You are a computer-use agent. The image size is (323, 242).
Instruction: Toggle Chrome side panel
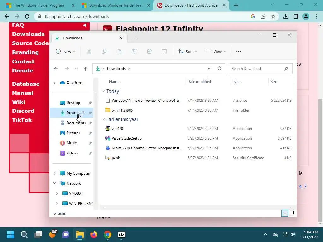[x=296, y=16]
